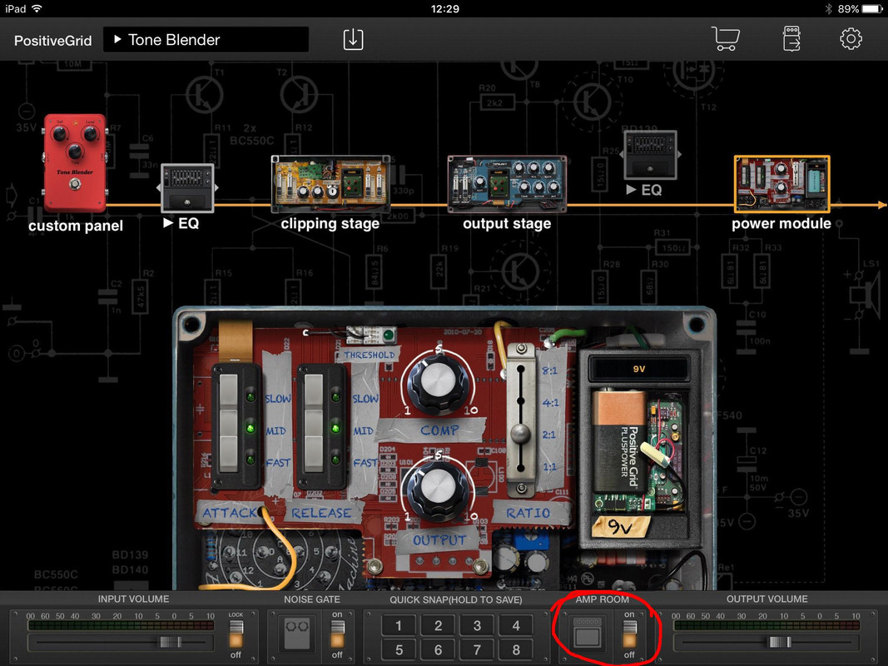Image resolution: width=888 pixels, height=666 pixels.
Task: Toggle the noise gate on/off switch
Action: coord(337,634)
